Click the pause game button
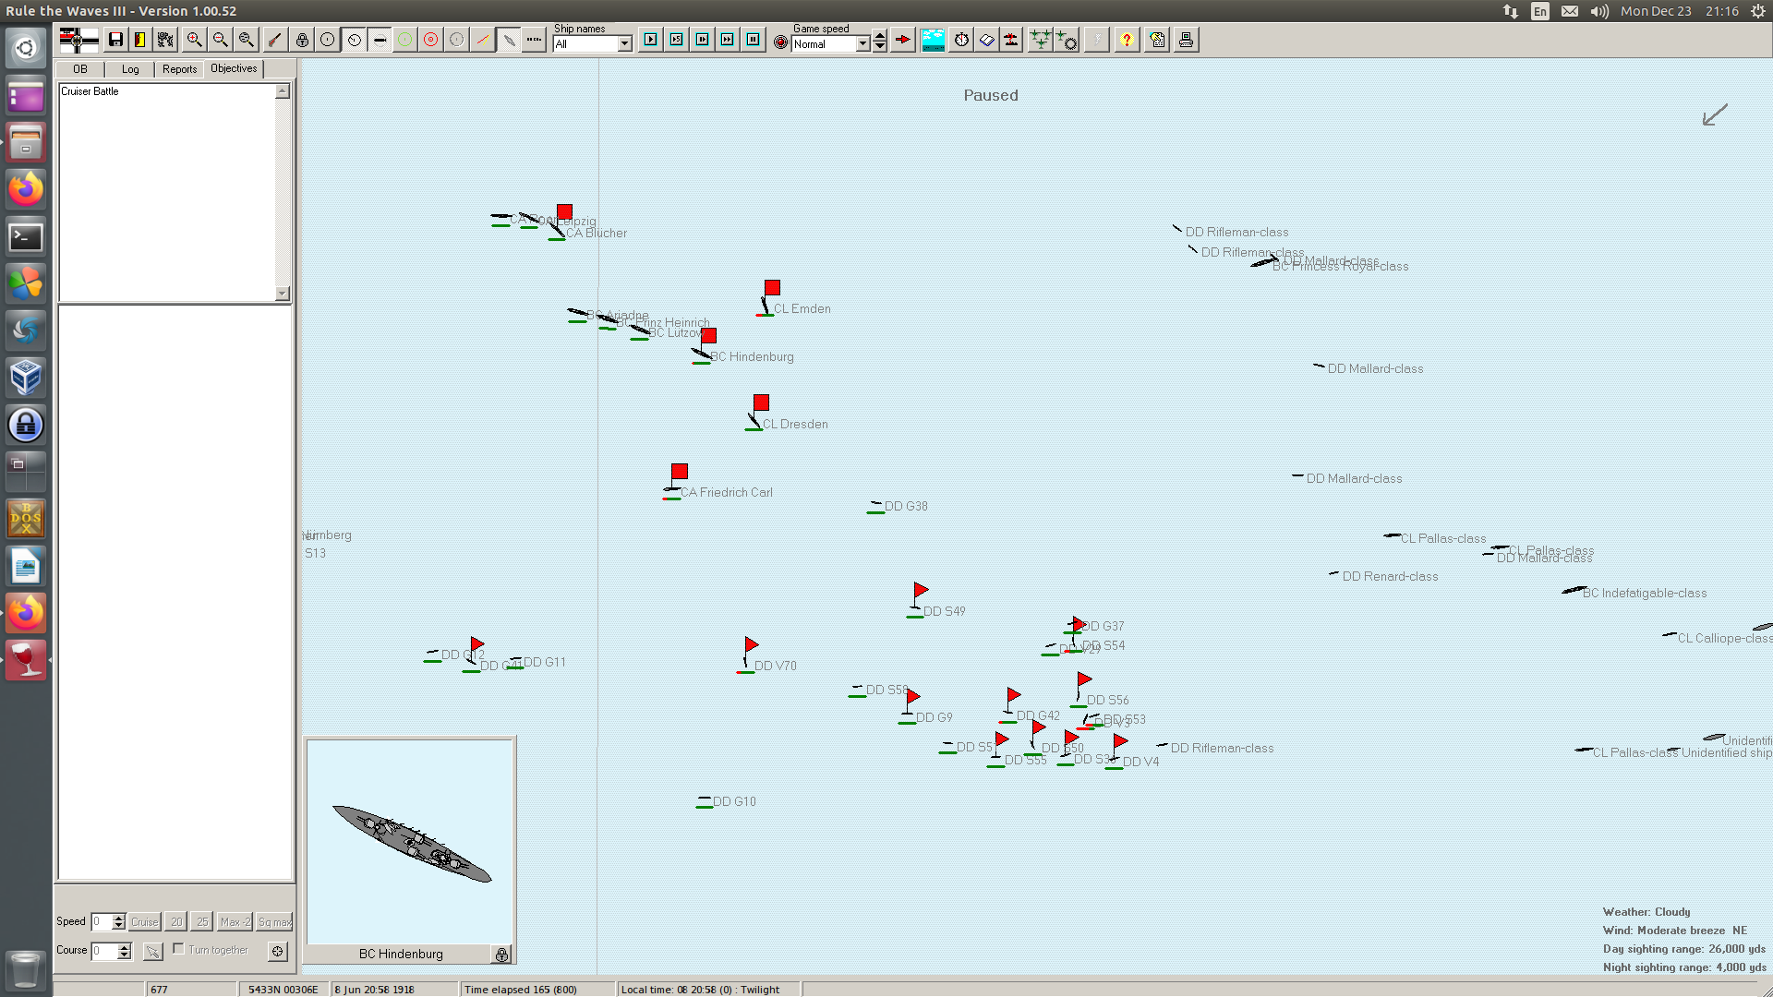The width and height of the screenshot is (1773, 997). coord(754,40)
